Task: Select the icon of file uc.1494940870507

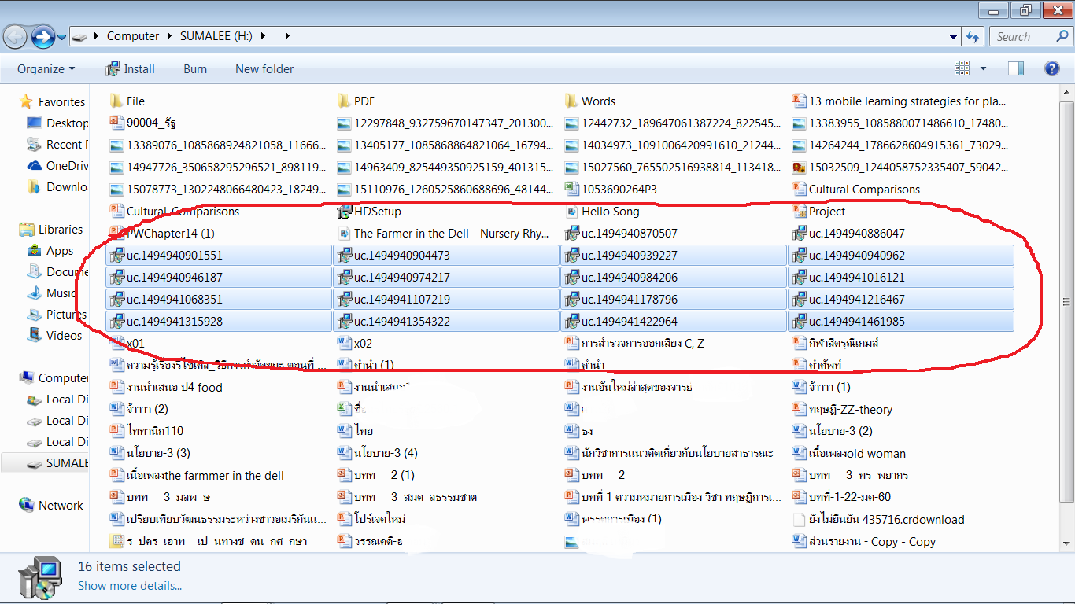Action: pyautogui.click(x=571, y=234)
